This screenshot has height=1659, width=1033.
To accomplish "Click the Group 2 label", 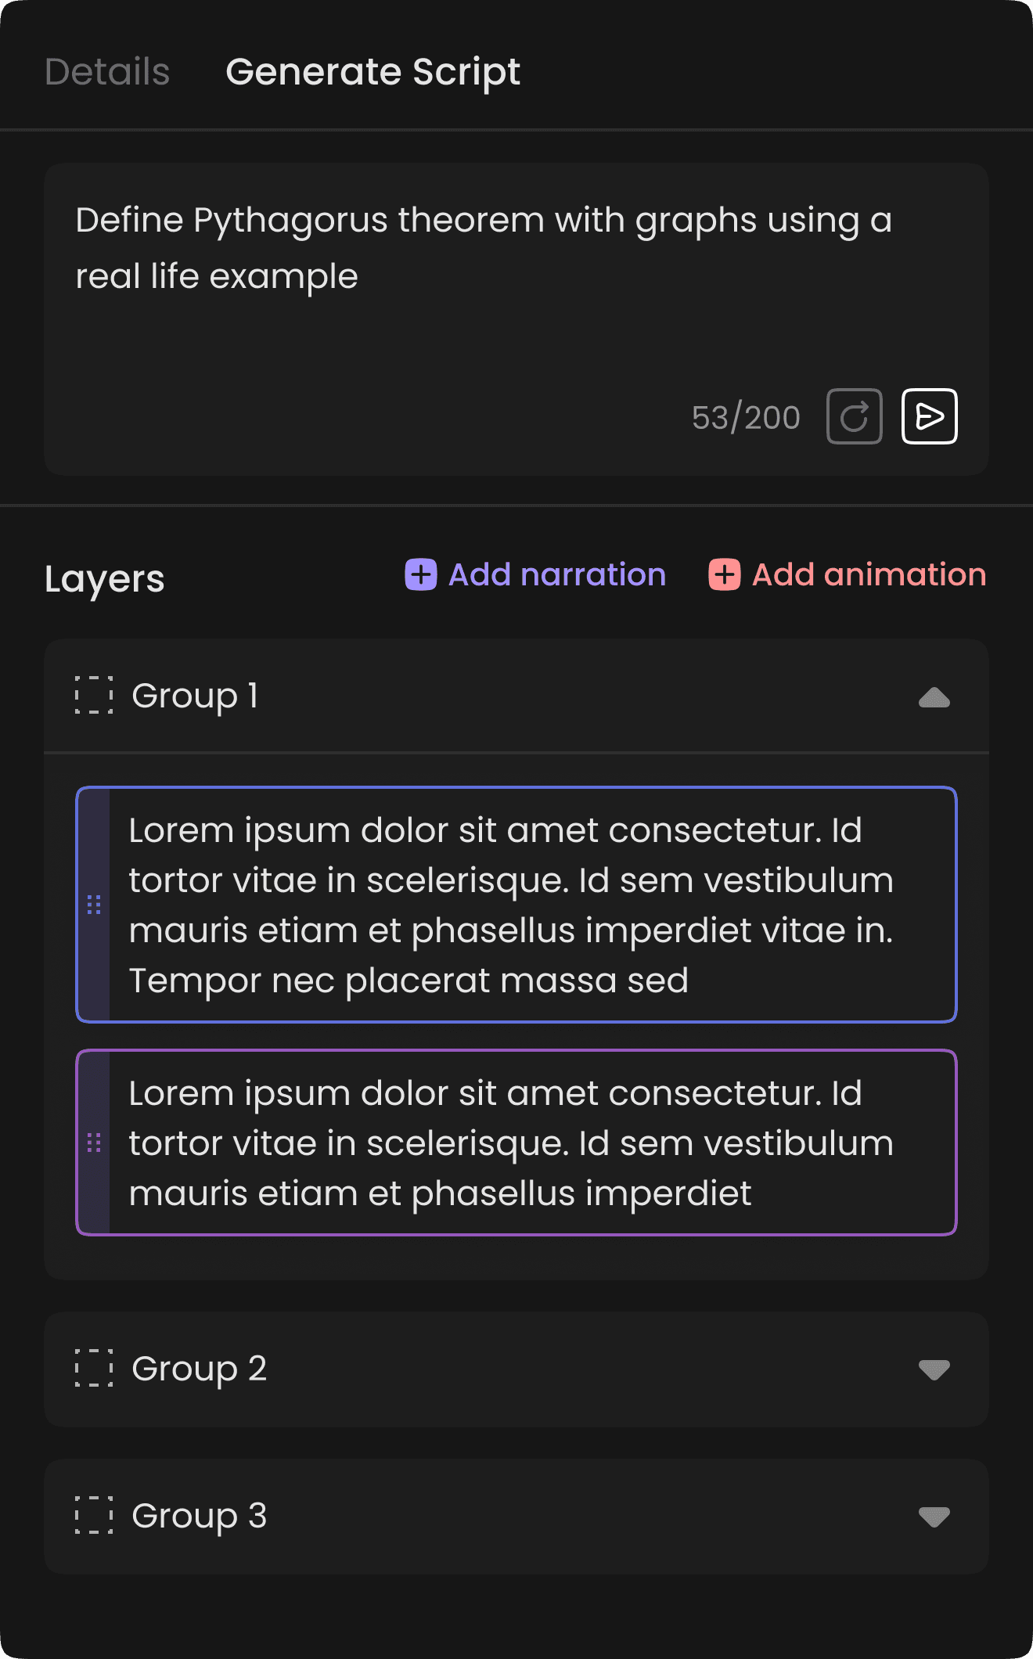I will point(200,1369).
